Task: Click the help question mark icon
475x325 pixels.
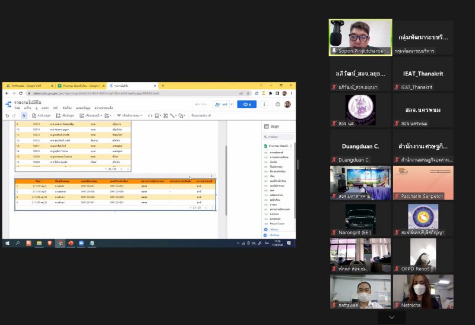Action: [x=277, y=105]
